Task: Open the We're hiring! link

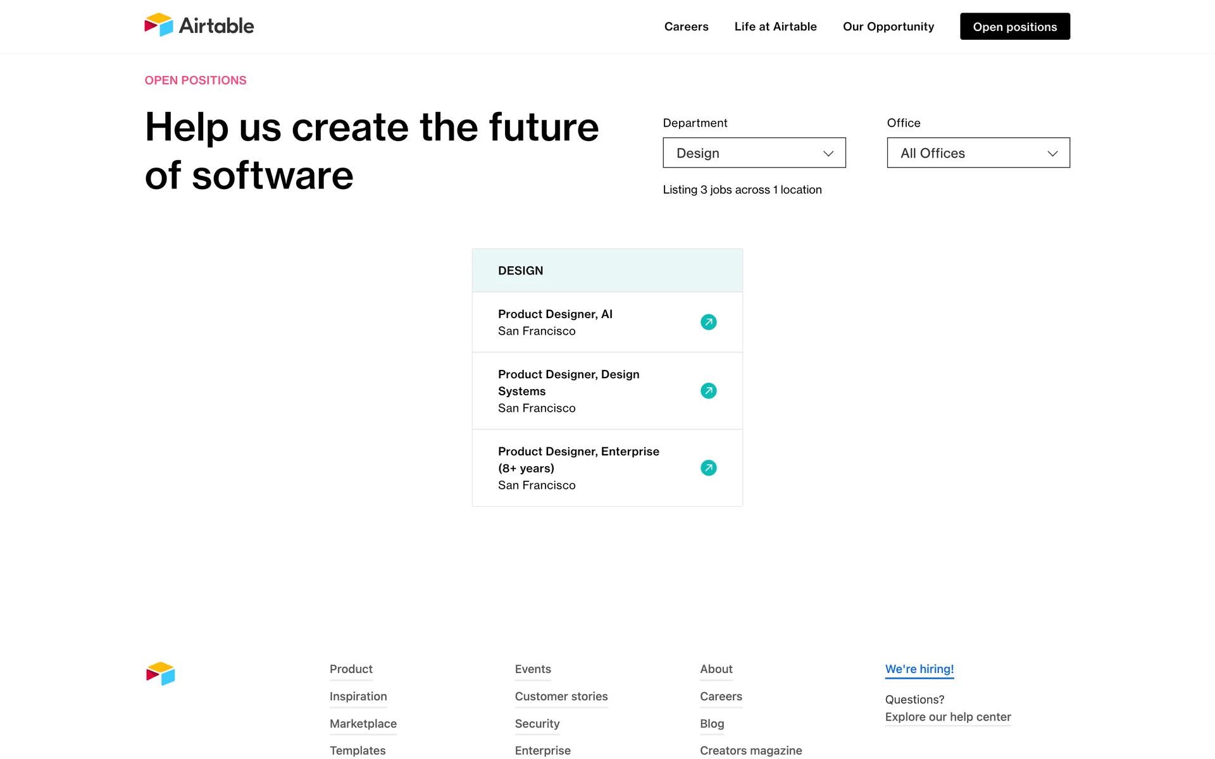Action: (x=919, y=669)
